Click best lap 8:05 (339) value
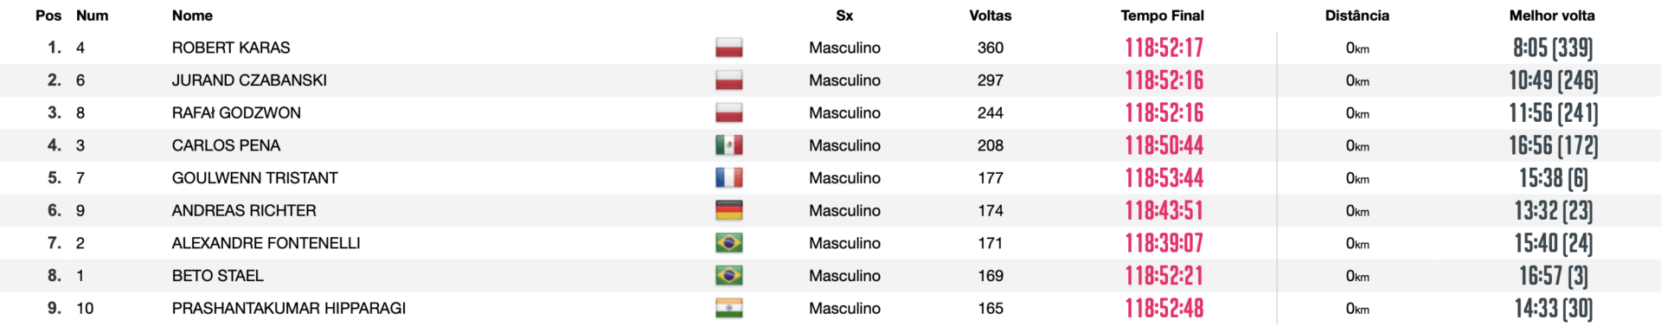The width and height of the screenshot is (1661, 333). tap(1553, 48)
